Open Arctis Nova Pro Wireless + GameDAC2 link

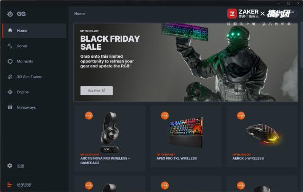[105, 160]
